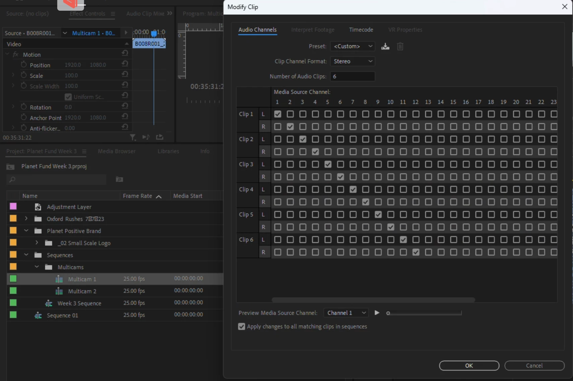573x381 pixels.
Task: Click the find-in-bin folder icon
Action: pos(119,179)
